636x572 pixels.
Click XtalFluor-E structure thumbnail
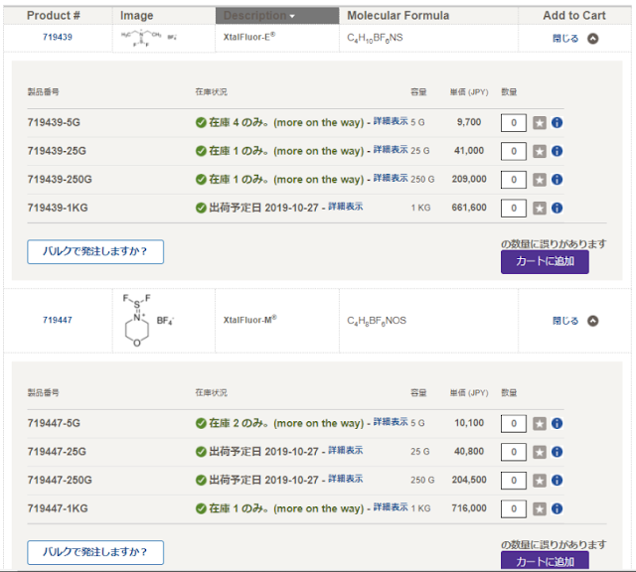click(x=148, y=38)
